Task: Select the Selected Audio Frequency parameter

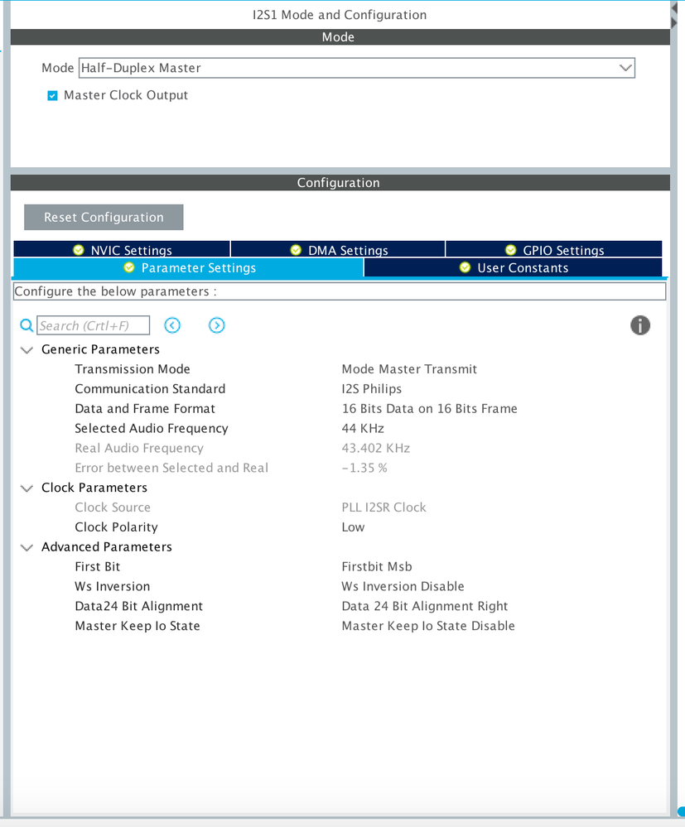Action: pos(152,428)
